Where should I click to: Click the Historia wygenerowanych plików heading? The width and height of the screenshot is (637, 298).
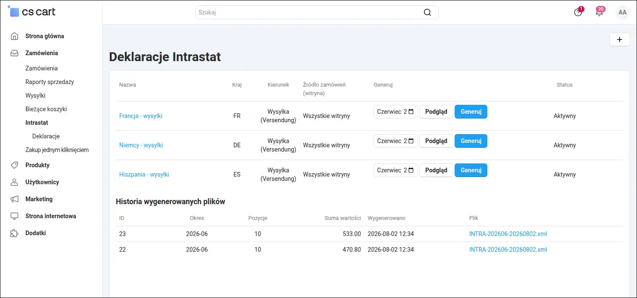[170, 202]
